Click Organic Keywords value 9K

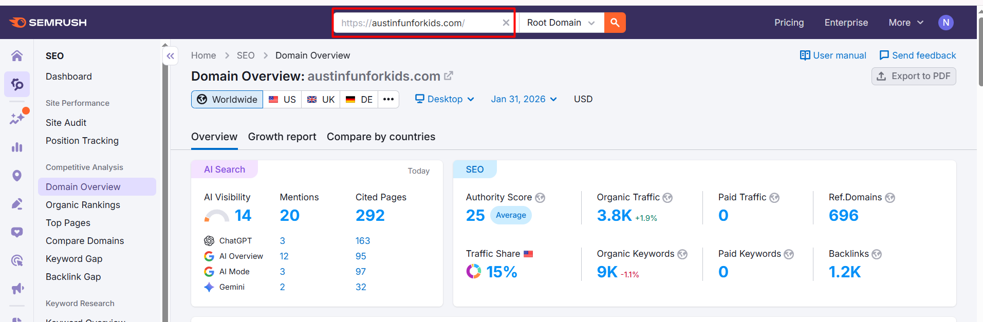(607, 272)
